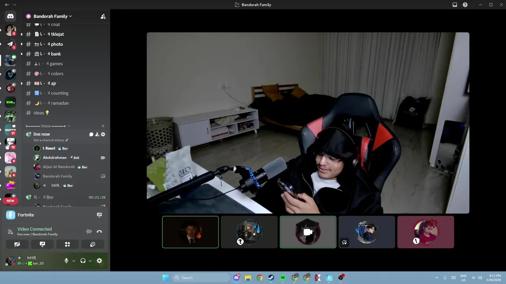Deafen with the headphones icon
This screenshot has width=506, height=284.
(83, 261)
